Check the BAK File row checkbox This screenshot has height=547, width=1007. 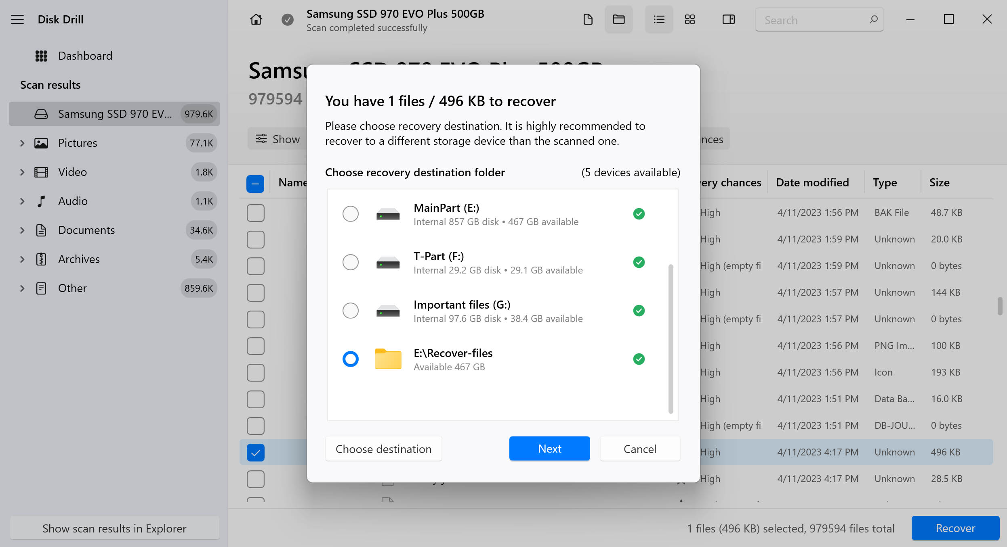(255, 213)
